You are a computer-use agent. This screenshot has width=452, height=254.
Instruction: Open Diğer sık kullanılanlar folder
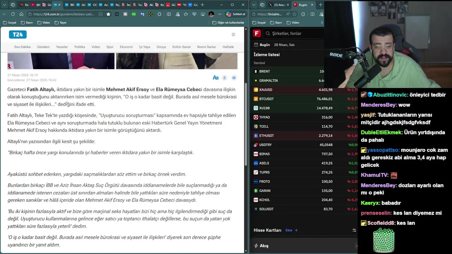pyautogui.click(x=228, y=23)
